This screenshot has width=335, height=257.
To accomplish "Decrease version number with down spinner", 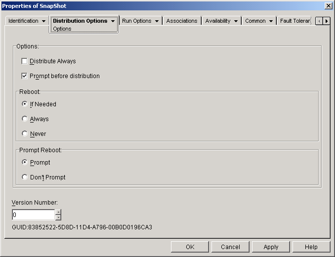I will point(58,217).
